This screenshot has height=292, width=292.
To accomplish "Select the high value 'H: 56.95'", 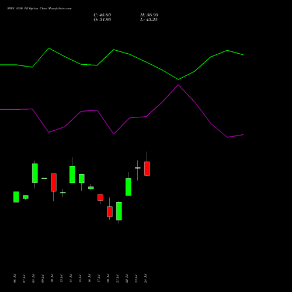I will pos(149,15).
